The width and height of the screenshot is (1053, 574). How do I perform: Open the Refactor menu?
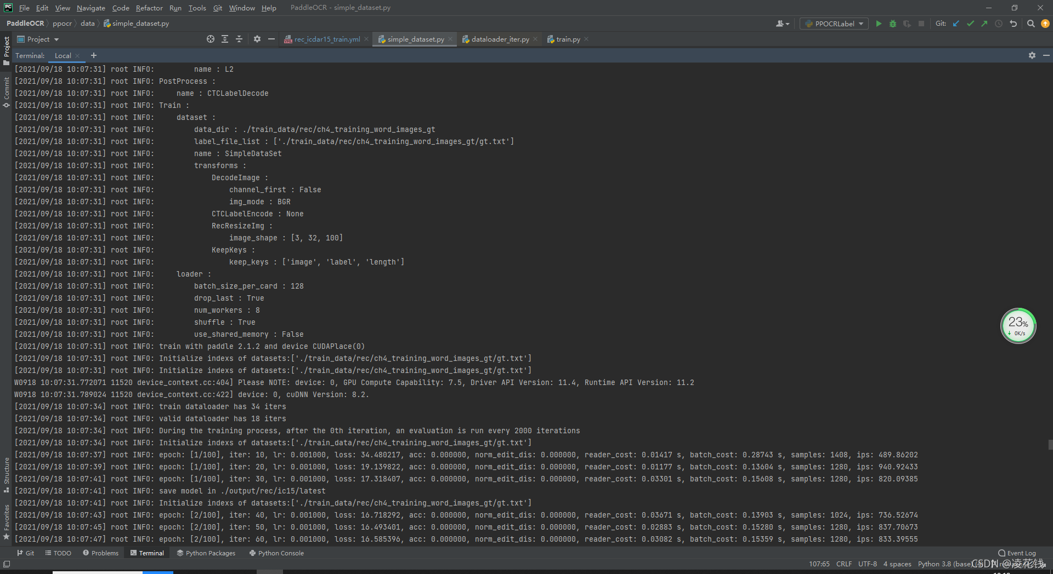click(x=149, y=8)
